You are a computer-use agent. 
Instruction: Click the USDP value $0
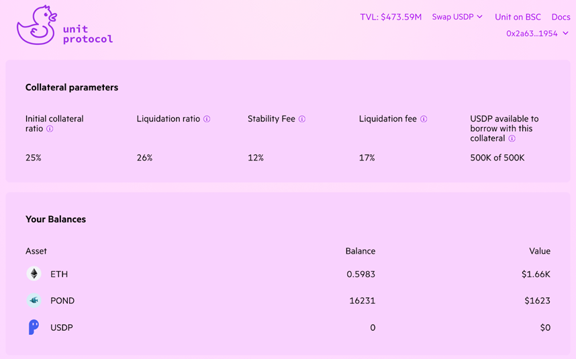coord(545,327)
